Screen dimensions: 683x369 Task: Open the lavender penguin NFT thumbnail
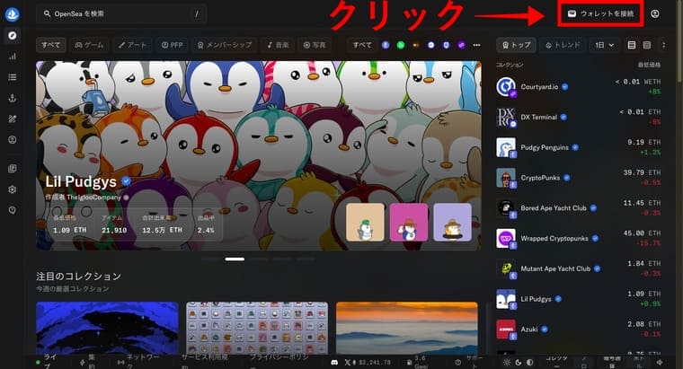point(453,222)
